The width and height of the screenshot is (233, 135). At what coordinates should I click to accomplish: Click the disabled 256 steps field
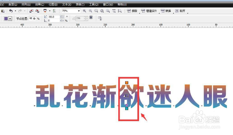[80, 18]
